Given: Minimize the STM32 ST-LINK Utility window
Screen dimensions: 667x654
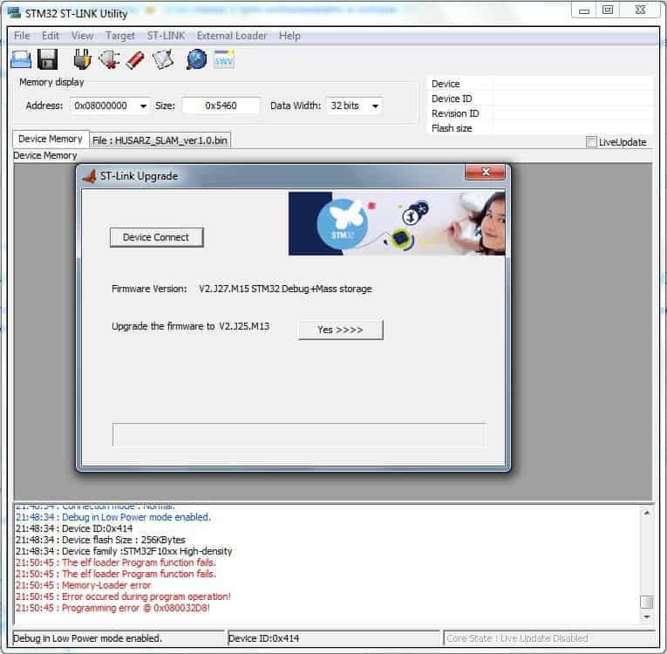Looking at the screenshot, I should point(584,10).
